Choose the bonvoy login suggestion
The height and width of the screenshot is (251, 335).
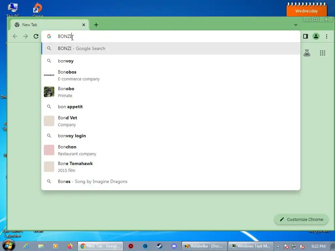tap(171, 136)
